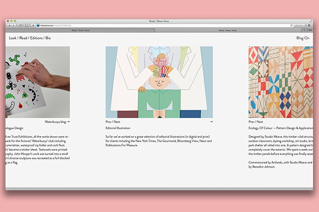Screen dimensions: 319x212
Task: Open the editorial illustration of the head
Action: 159,82
